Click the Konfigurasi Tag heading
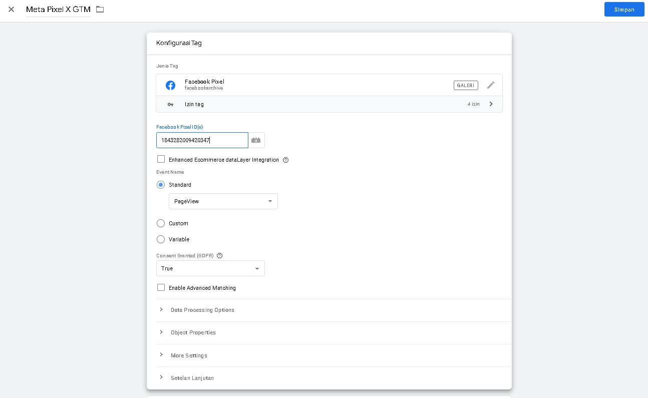The image size is (648, 398). click(179, 43)
